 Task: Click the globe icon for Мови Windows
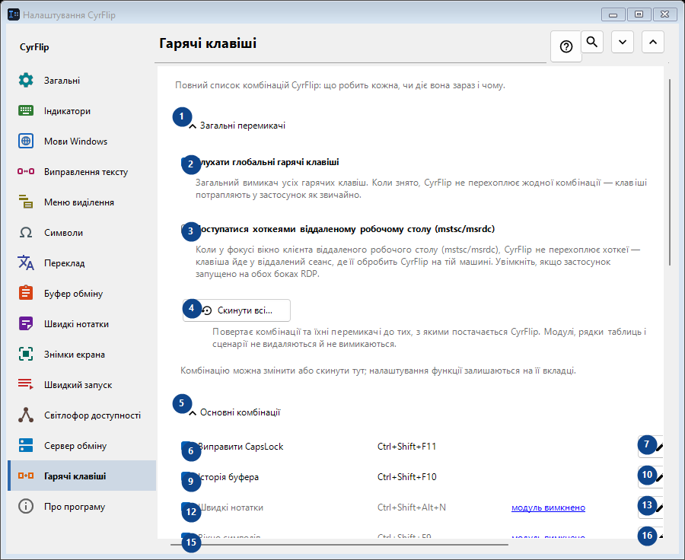(26, 141)
